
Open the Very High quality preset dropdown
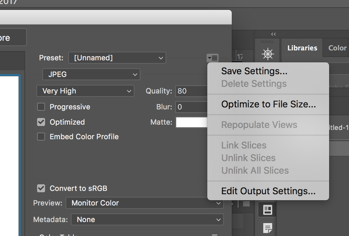[x=85, y=91]
